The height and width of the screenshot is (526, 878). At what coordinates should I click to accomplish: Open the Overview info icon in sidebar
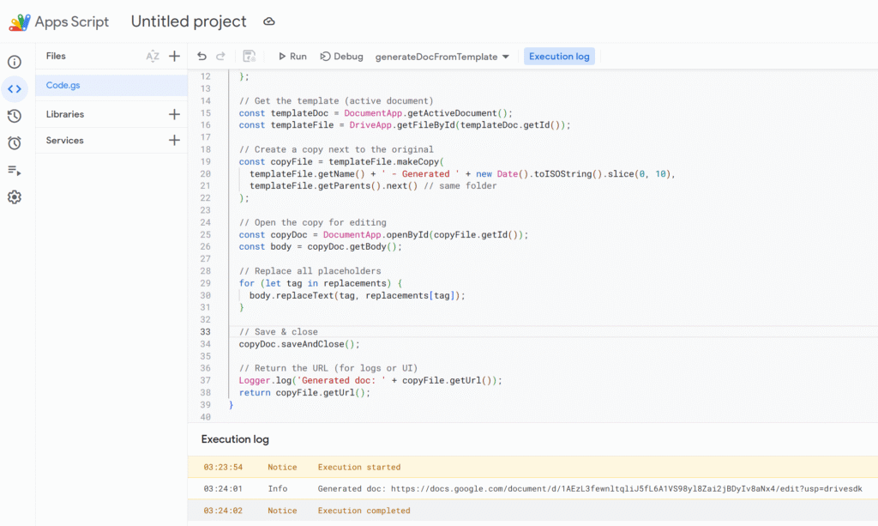coord(15,62)
